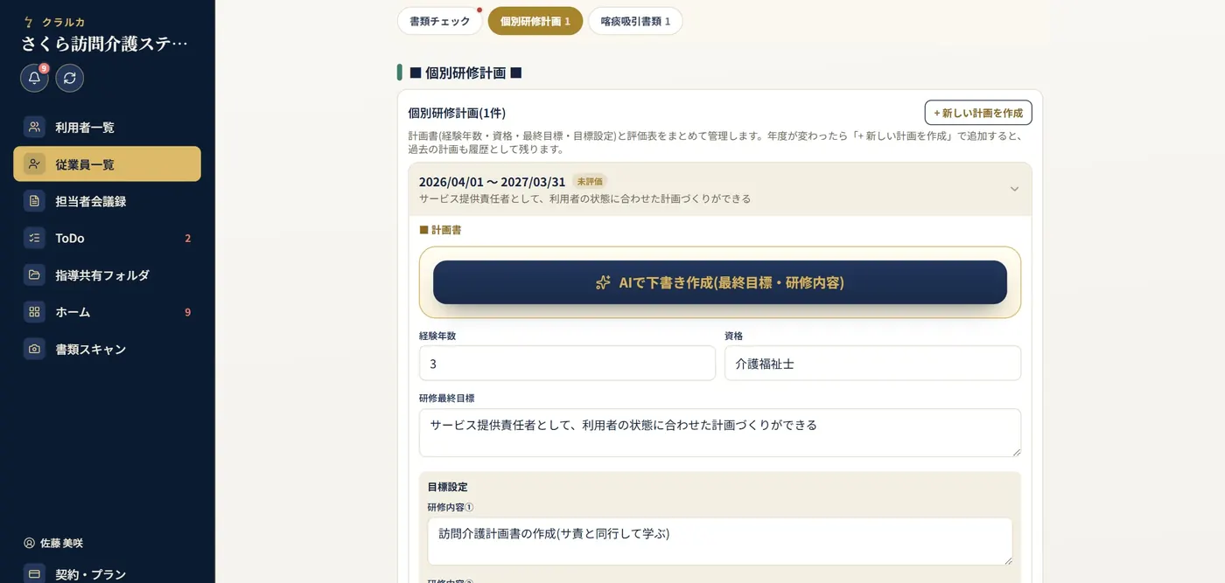Image resolution: width=1225 pixels, height=583 pixels.
Task: Go to ToDo in the sidebar
Action: [x=107, y=238]
